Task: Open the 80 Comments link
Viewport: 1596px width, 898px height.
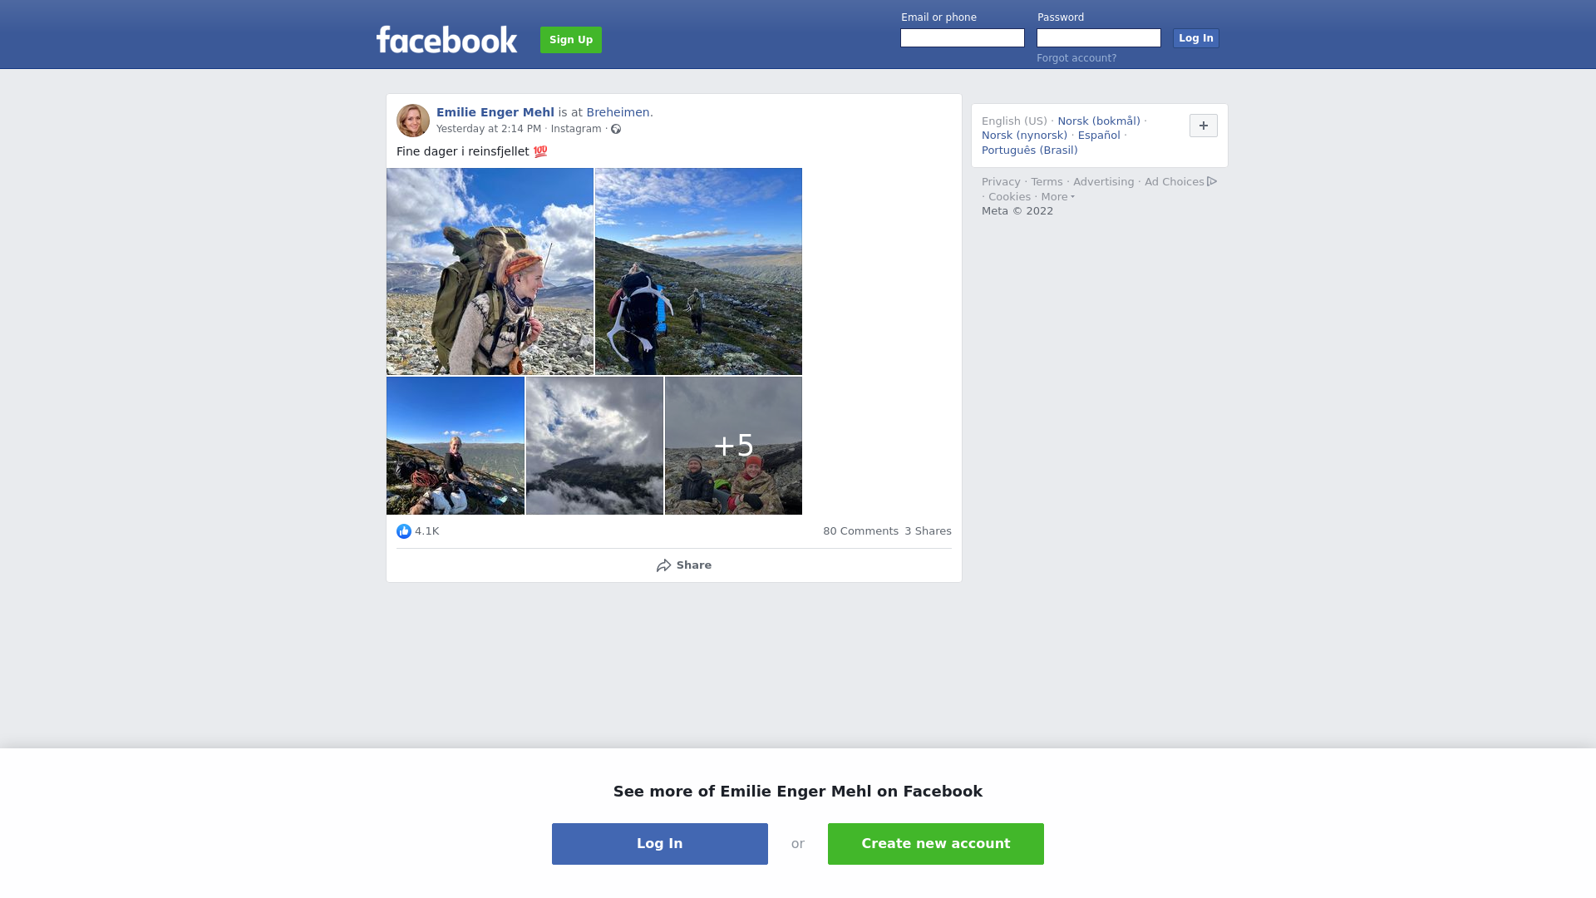Action: (860, 531)
